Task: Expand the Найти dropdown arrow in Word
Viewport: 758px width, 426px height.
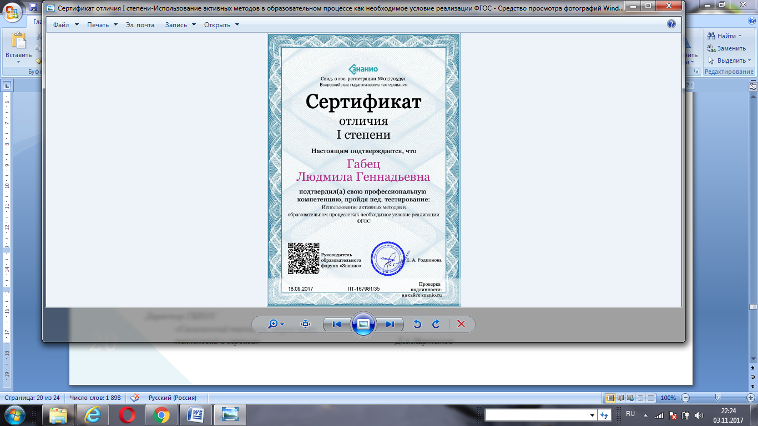Action: tap(740, 36)
